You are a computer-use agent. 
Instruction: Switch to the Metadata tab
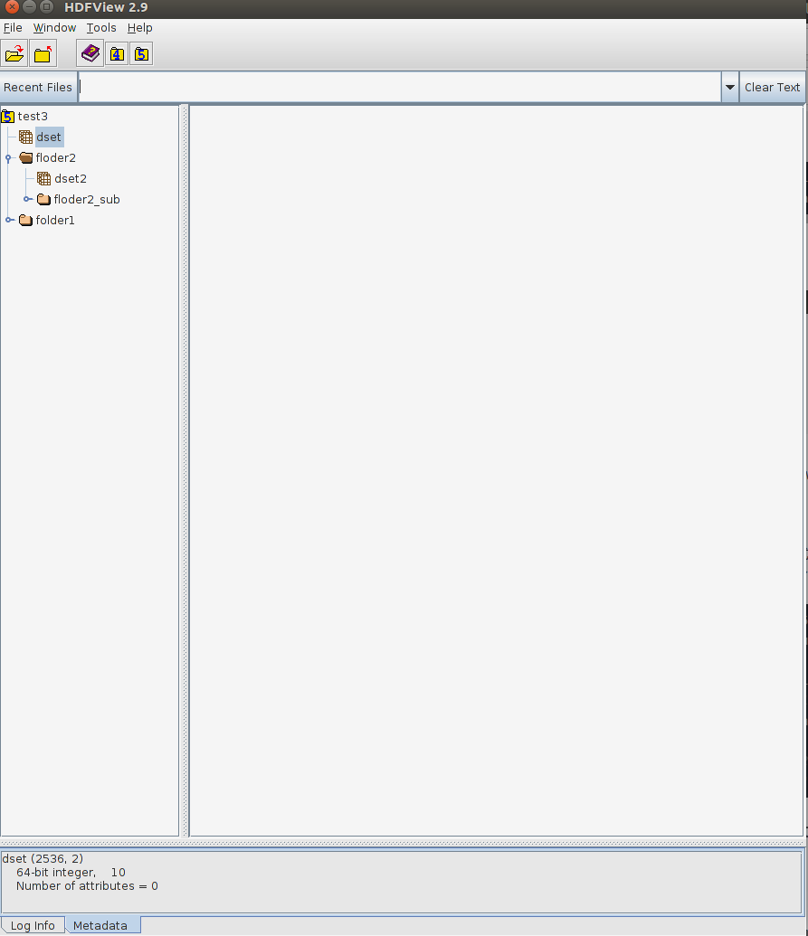[100, 925]
